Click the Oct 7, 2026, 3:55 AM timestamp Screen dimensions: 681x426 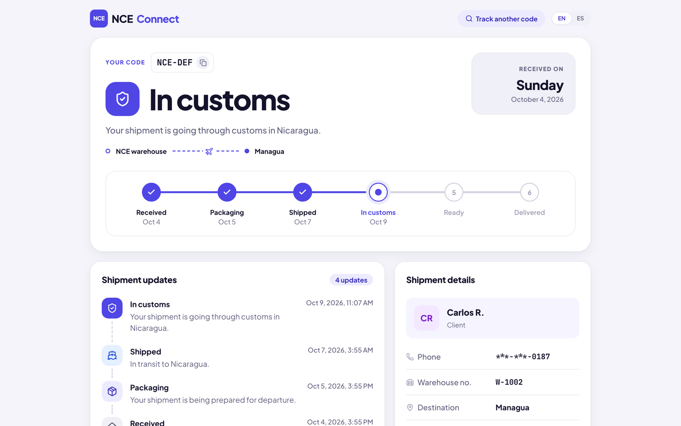pos(340,350)
